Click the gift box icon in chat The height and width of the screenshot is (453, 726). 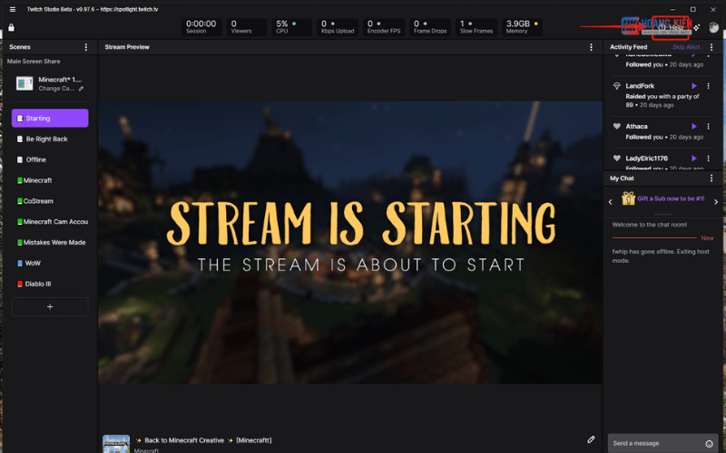coord(628,198)
